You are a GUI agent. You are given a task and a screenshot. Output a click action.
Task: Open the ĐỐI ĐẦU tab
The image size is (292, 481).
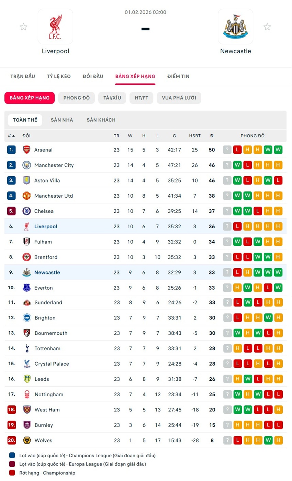pyautogui.click(x=93, y=76)
